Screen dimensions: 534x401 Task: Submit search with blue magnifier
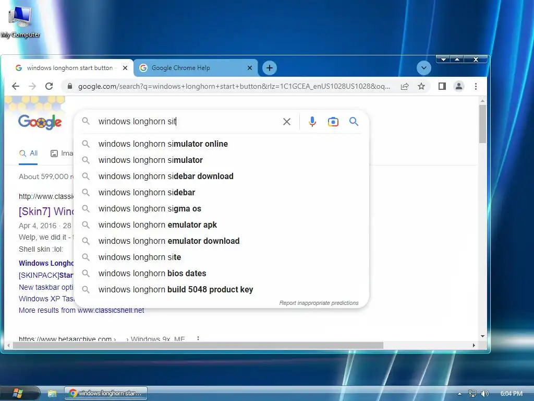[x=354, y=121]
